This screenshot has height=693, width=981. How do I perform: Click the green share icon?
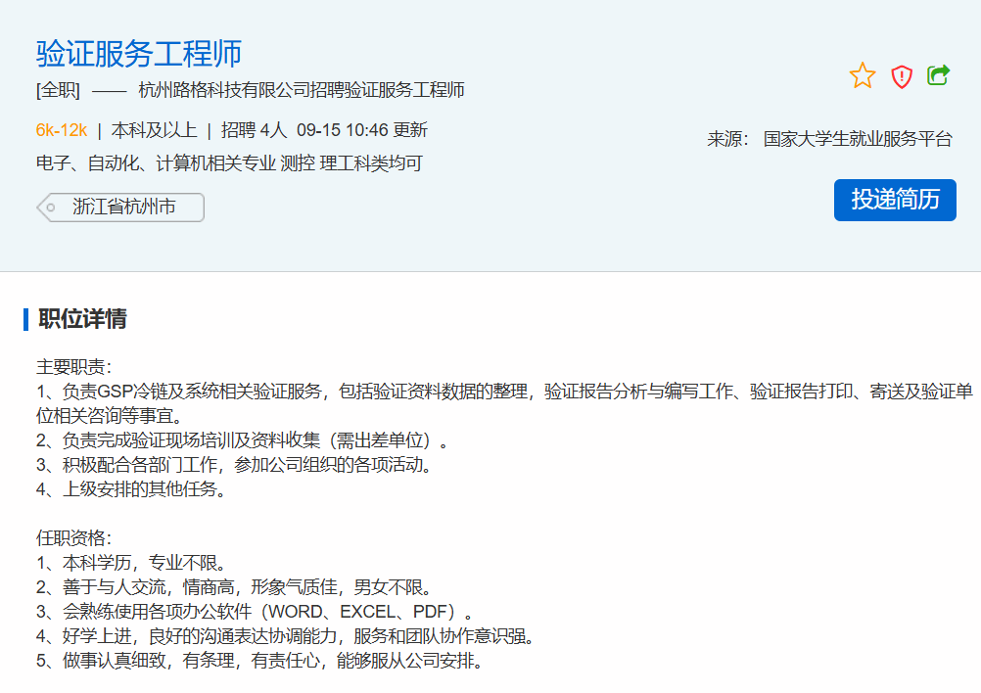(x=938, y=75)
